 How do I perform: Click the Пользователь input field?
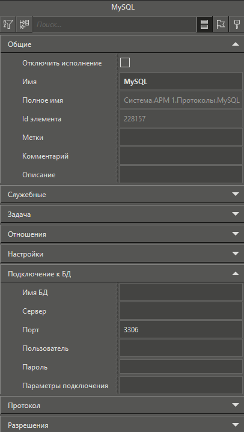click(181, 348)
